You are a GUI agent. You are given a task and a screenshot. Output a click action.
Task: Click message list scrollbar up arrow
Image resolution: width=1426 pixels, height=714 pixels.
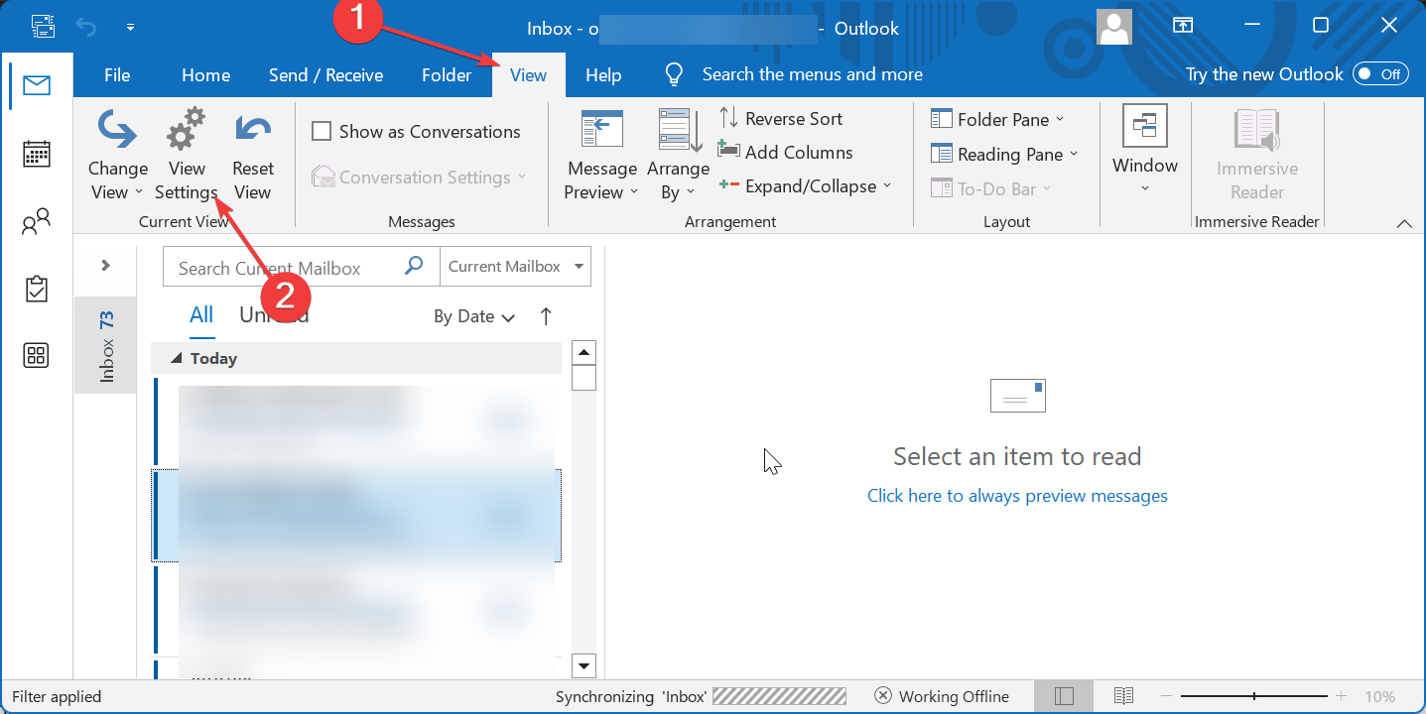pos(584,353)
